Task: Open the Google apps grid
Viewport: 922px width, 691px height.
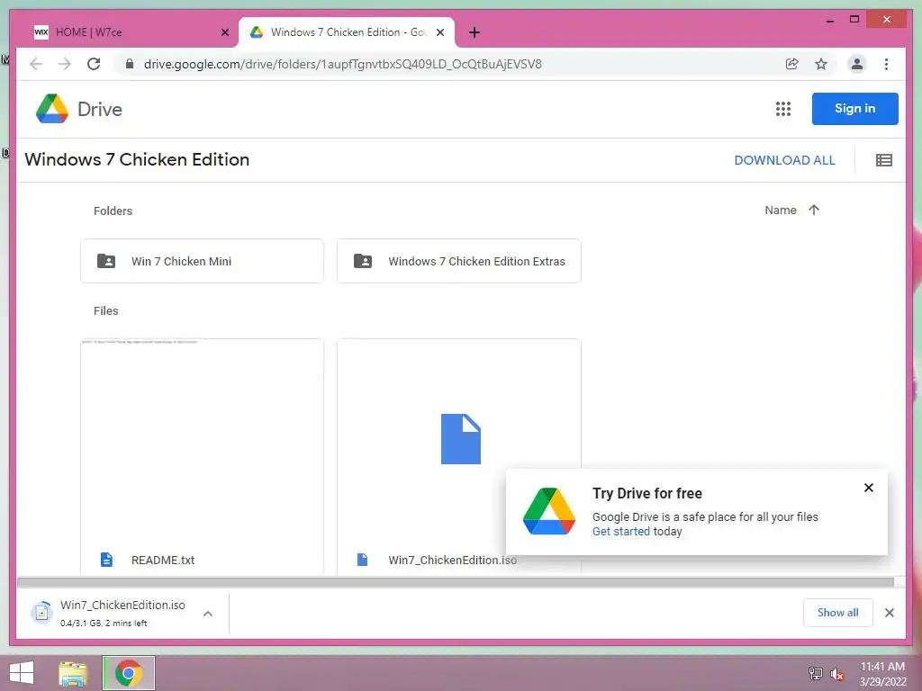Action: (x=782, y=109)
